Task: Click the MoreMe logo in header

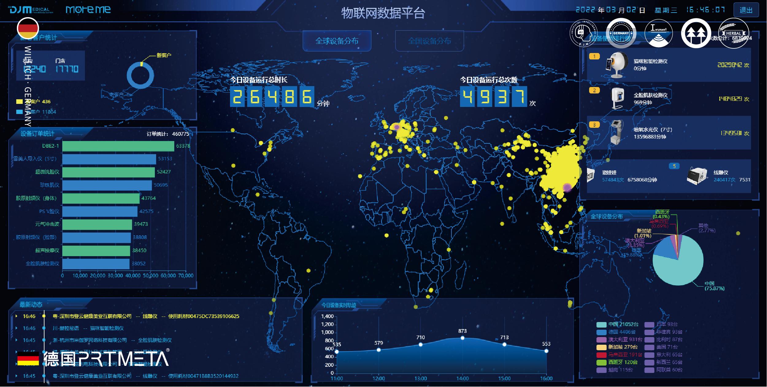Action: (88, 10)
